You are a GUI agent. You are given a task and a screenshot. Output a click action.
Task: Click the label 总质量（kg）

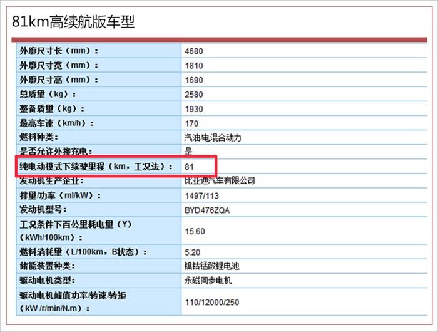click(x=48, y=94)
